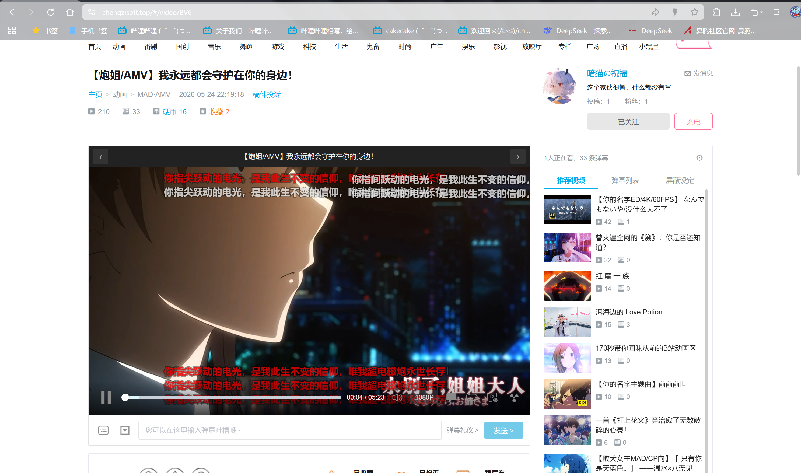Focus the danmaku comment input field
801x473 pixels.
pos(290,430)
